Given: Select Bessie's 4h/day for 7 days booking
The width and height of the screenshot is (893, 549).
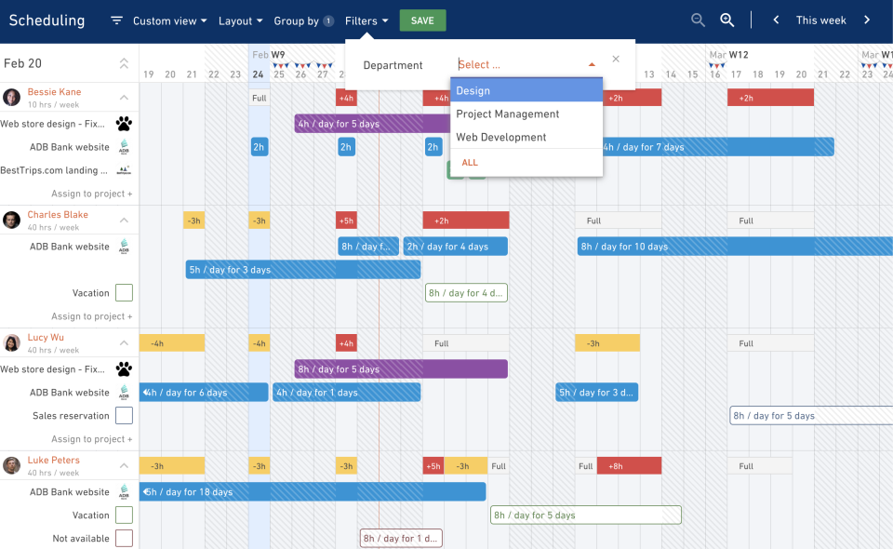Looking at the screenshot, I should pyautogui.click(x=718, y=147).
